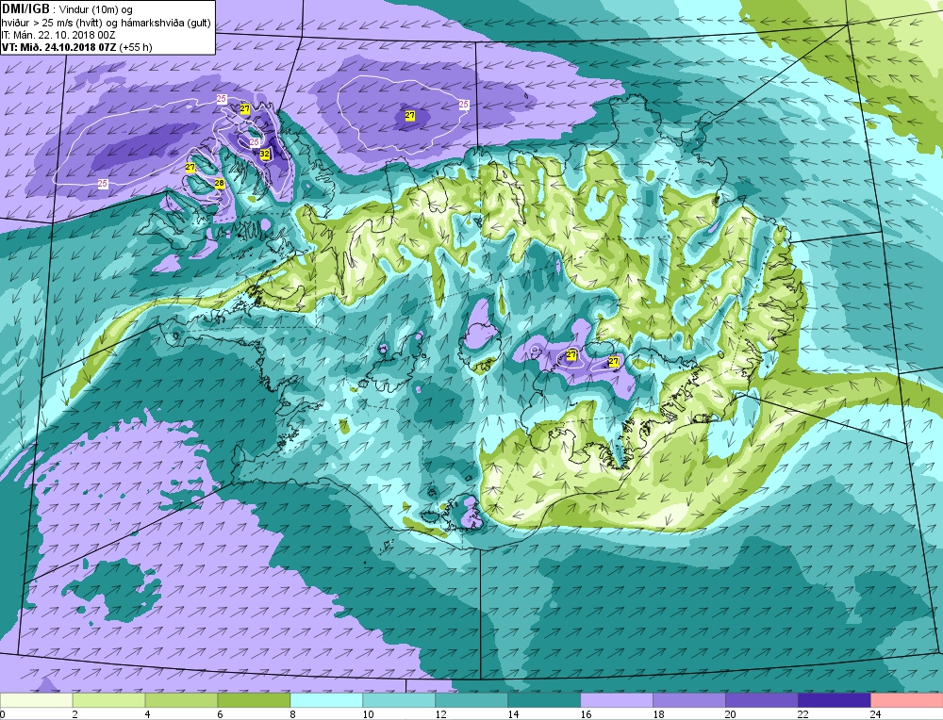Click the legend scale value 0
The image size is (943, 720).
(3, 714)
